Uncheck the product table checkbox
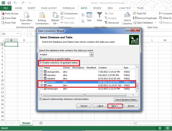The image size is (172, 131). coord(42,82)
